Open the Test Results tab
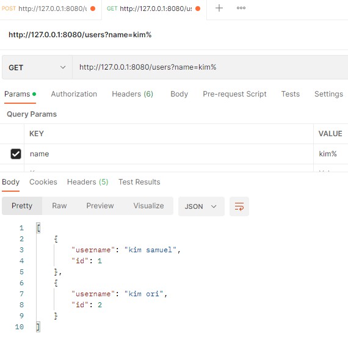Screen dimensions: 348x339 coord(139,182)
